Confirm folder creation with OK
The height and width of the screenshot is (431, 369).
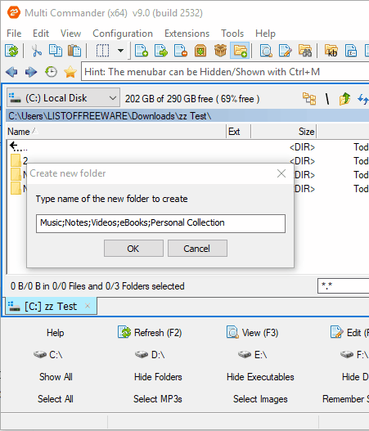(x=133, y=248)
